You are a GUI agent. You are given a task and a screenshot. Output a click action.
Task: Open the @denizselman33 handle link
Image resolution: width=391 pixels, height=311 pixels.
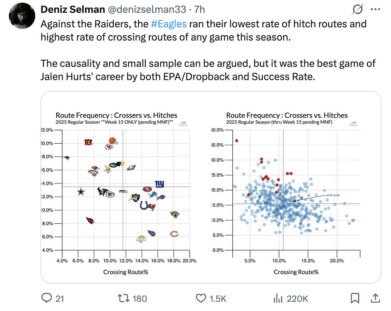[x=146, y=10]
